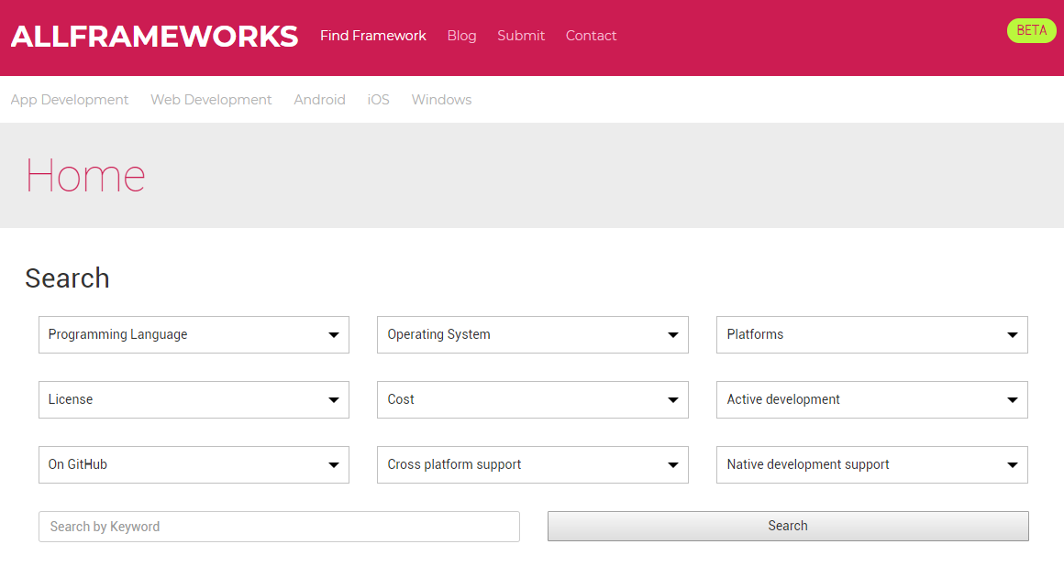The width and height of the screenshot is (1064, 577).
Task: Open the Cost dropdown
Action: coord(532,399)
